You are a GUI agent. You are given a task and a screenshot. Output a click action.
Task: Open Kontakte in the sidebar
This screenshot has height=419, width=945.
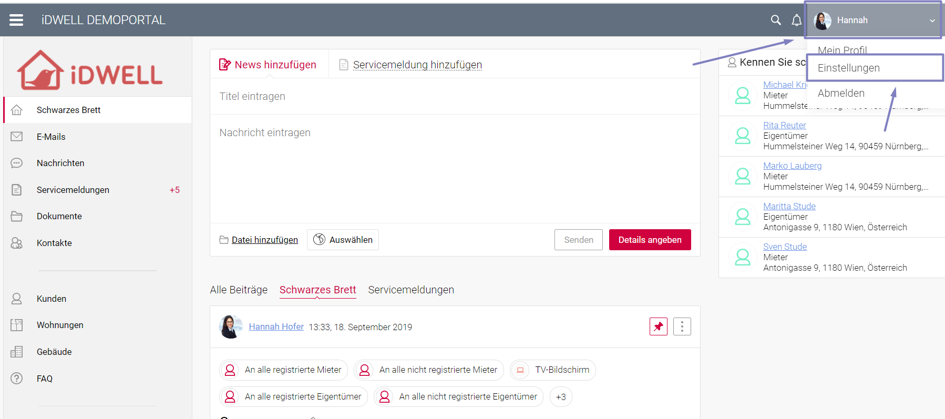(x=54, y=243)
